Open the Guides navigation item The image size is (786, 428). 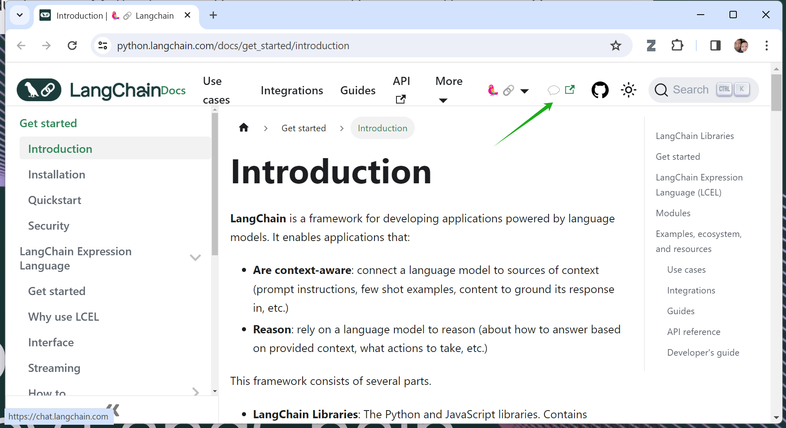click(358, 90)
